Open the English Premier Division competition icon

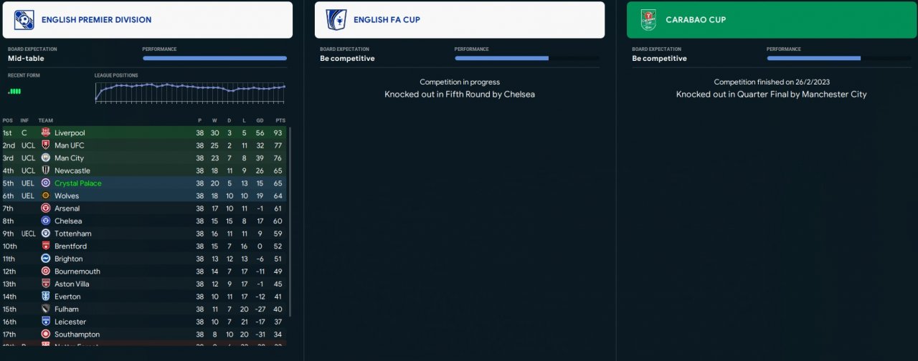(24, 20)
